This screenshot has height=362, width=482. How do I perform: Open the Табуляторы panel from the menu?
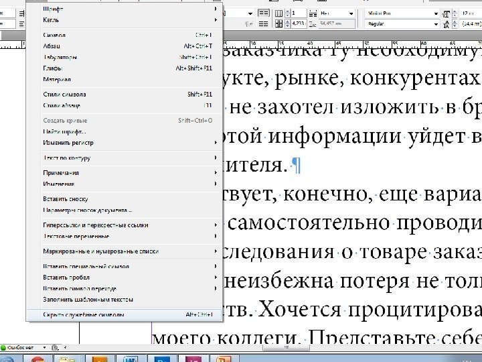(x=125, y=57)
